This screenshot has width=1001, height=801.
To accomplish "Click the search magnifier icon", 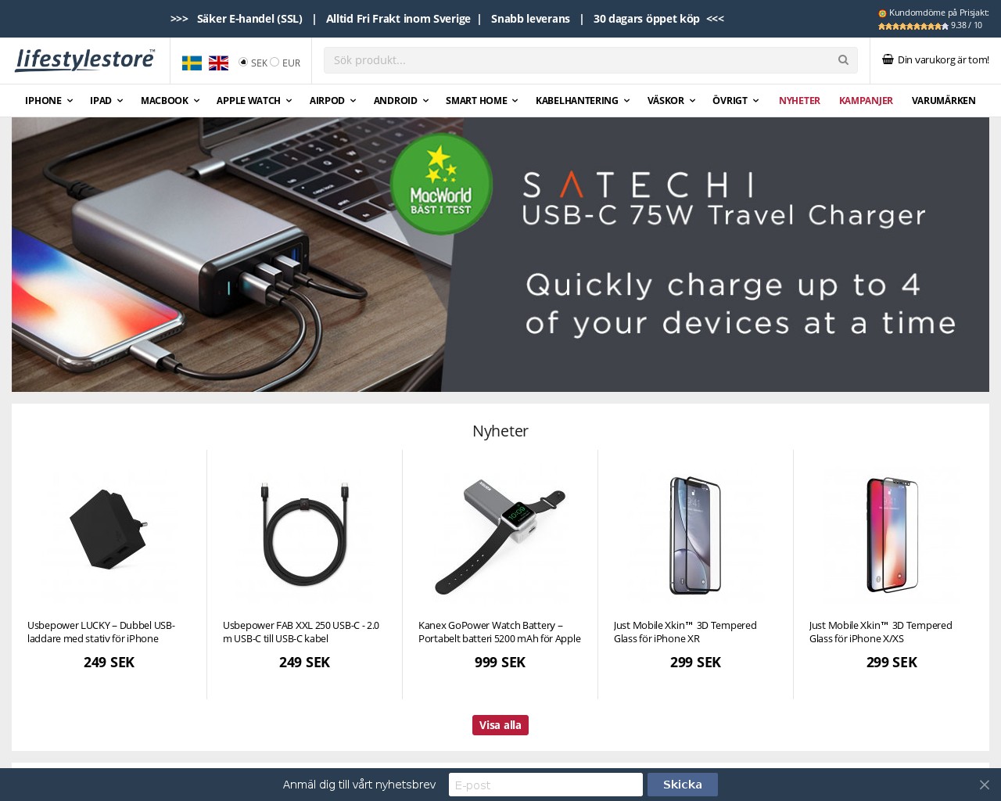I will [843, 60].
